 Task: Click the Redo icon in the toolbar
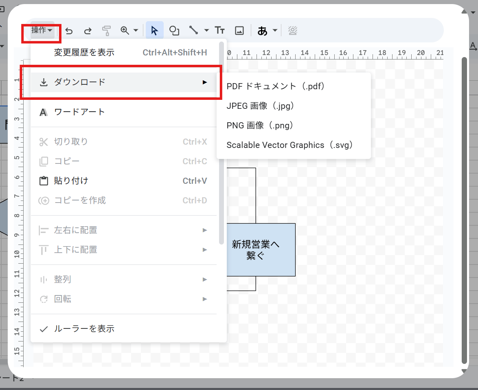pyautogui.click(x=87, y=30)
